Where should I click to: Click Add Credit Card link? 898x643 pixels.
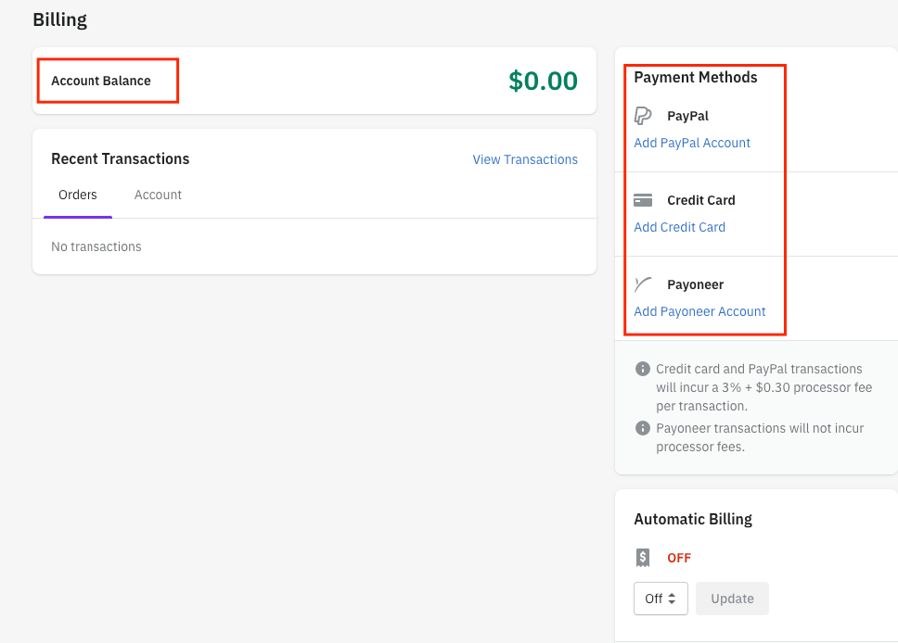click(679, 227)
